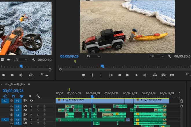This screenshot has height=127, width=191.
Task: Close the dIlv_DnoufJqjApr sequence tab
Action: [1, 84]
